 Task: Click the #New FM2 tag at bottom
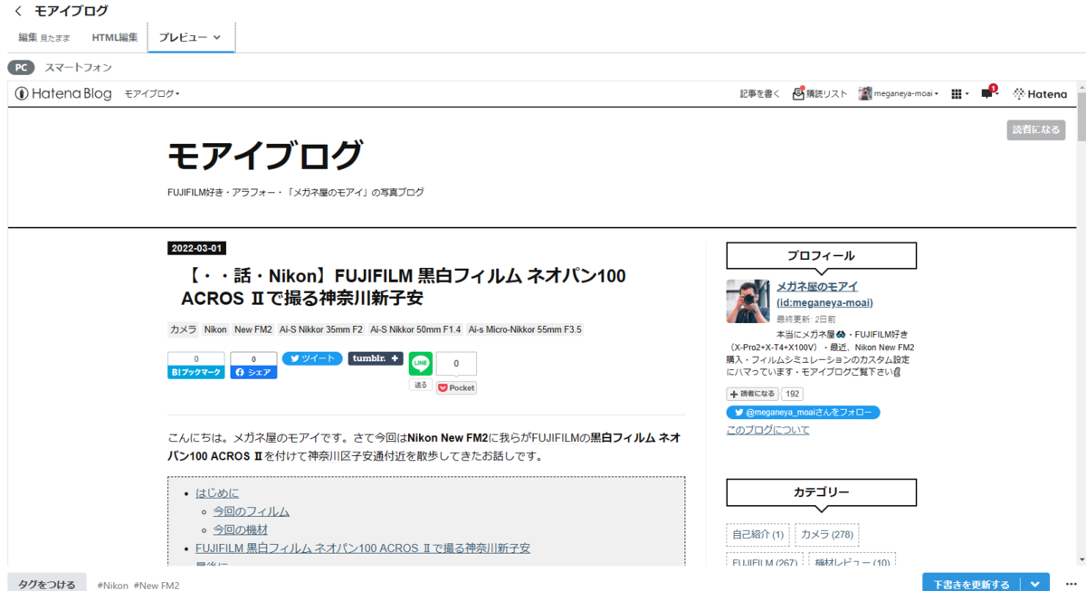coord(157,586)
